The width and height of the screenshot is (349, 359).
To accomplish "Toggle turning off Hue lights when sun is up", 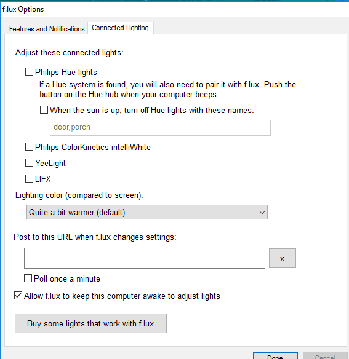I will tap(44, 110).
